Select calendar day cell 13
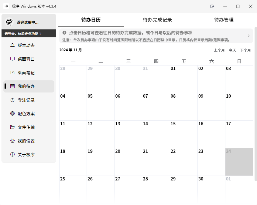This screenshot has width=257, height=205. coord(128,134)
